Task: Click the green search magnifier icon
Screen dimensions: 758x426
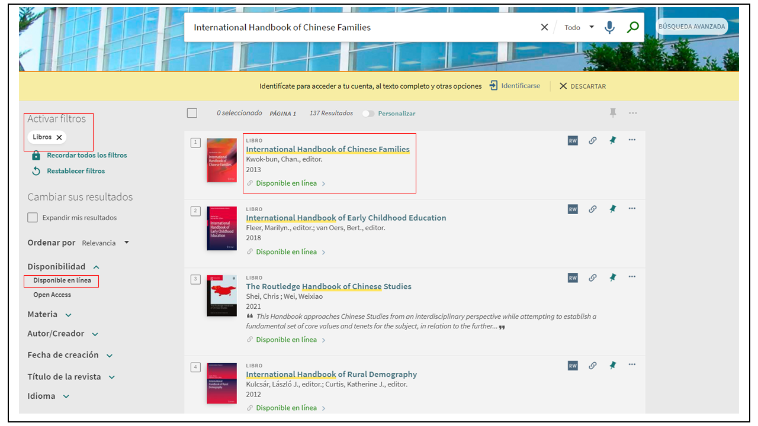Action: (633, 27)
